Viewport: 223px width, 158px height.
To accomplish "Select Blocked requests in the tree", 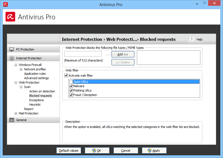I will click(x=41, y=96).
